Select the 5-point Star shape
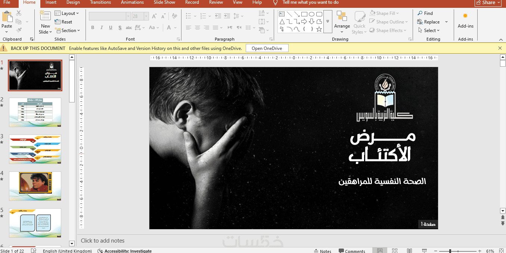The height and width of the screenshot is (253, 506). pyautogui.click(x=319, y=29)
